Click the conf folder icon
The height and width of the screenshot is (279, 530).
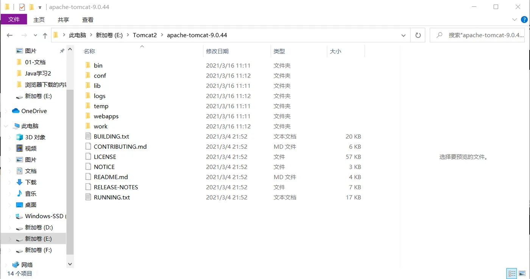88,76
